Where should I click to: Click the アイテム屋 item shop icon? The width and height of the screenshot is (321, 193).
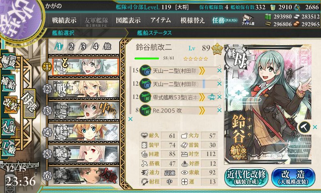click(x=248, y=20)
